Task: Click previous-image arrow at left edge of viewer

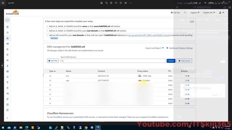Action: point(2,65)
